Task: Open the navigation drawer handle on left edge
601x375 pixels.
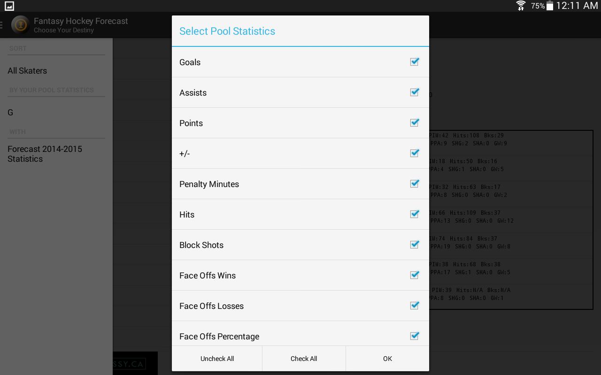Action: pyautogui.click(x=2, y=24)
